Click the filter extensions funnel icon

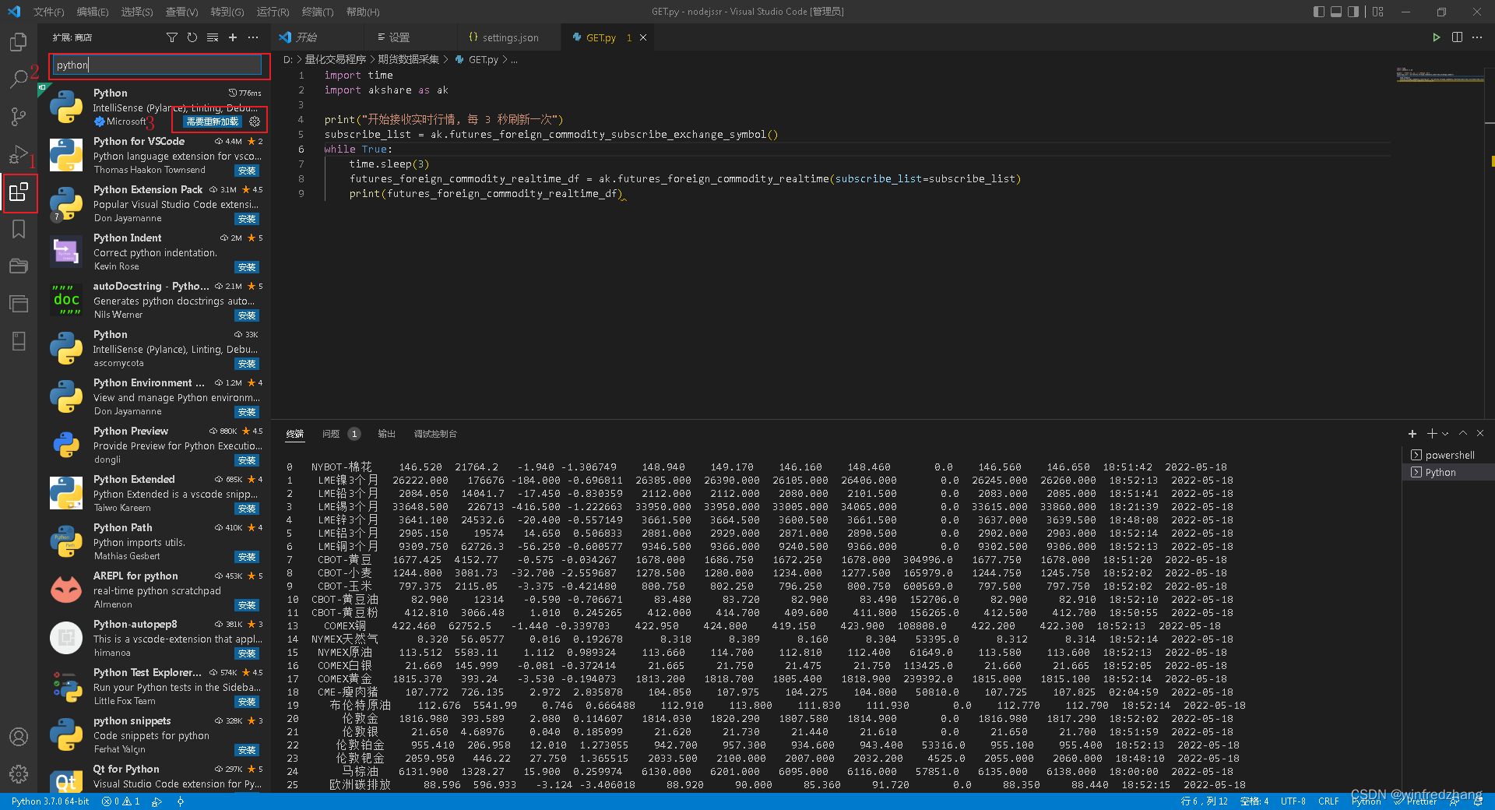click(172, 37)
